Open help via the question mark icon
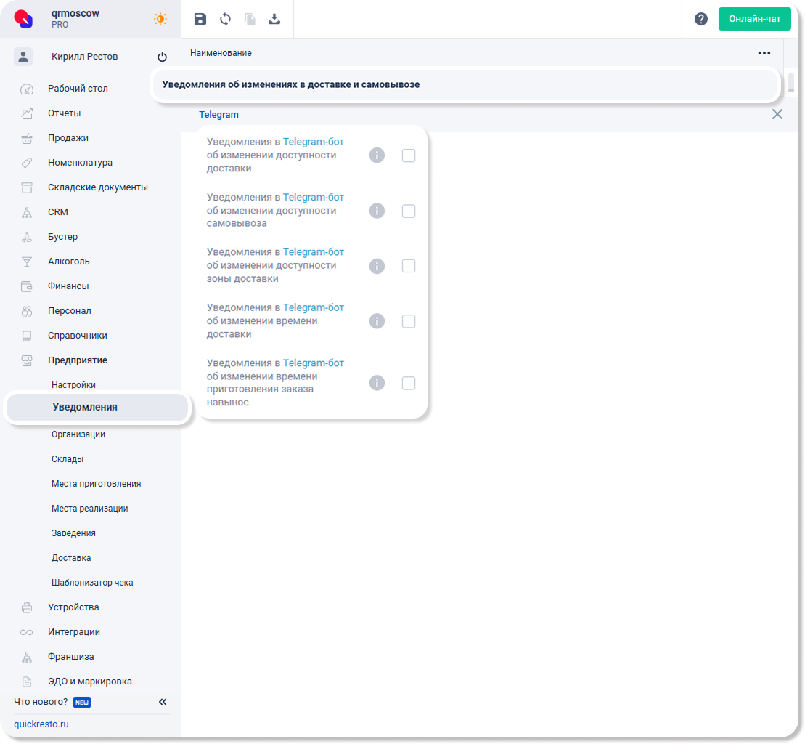 [x=700, y=19]
